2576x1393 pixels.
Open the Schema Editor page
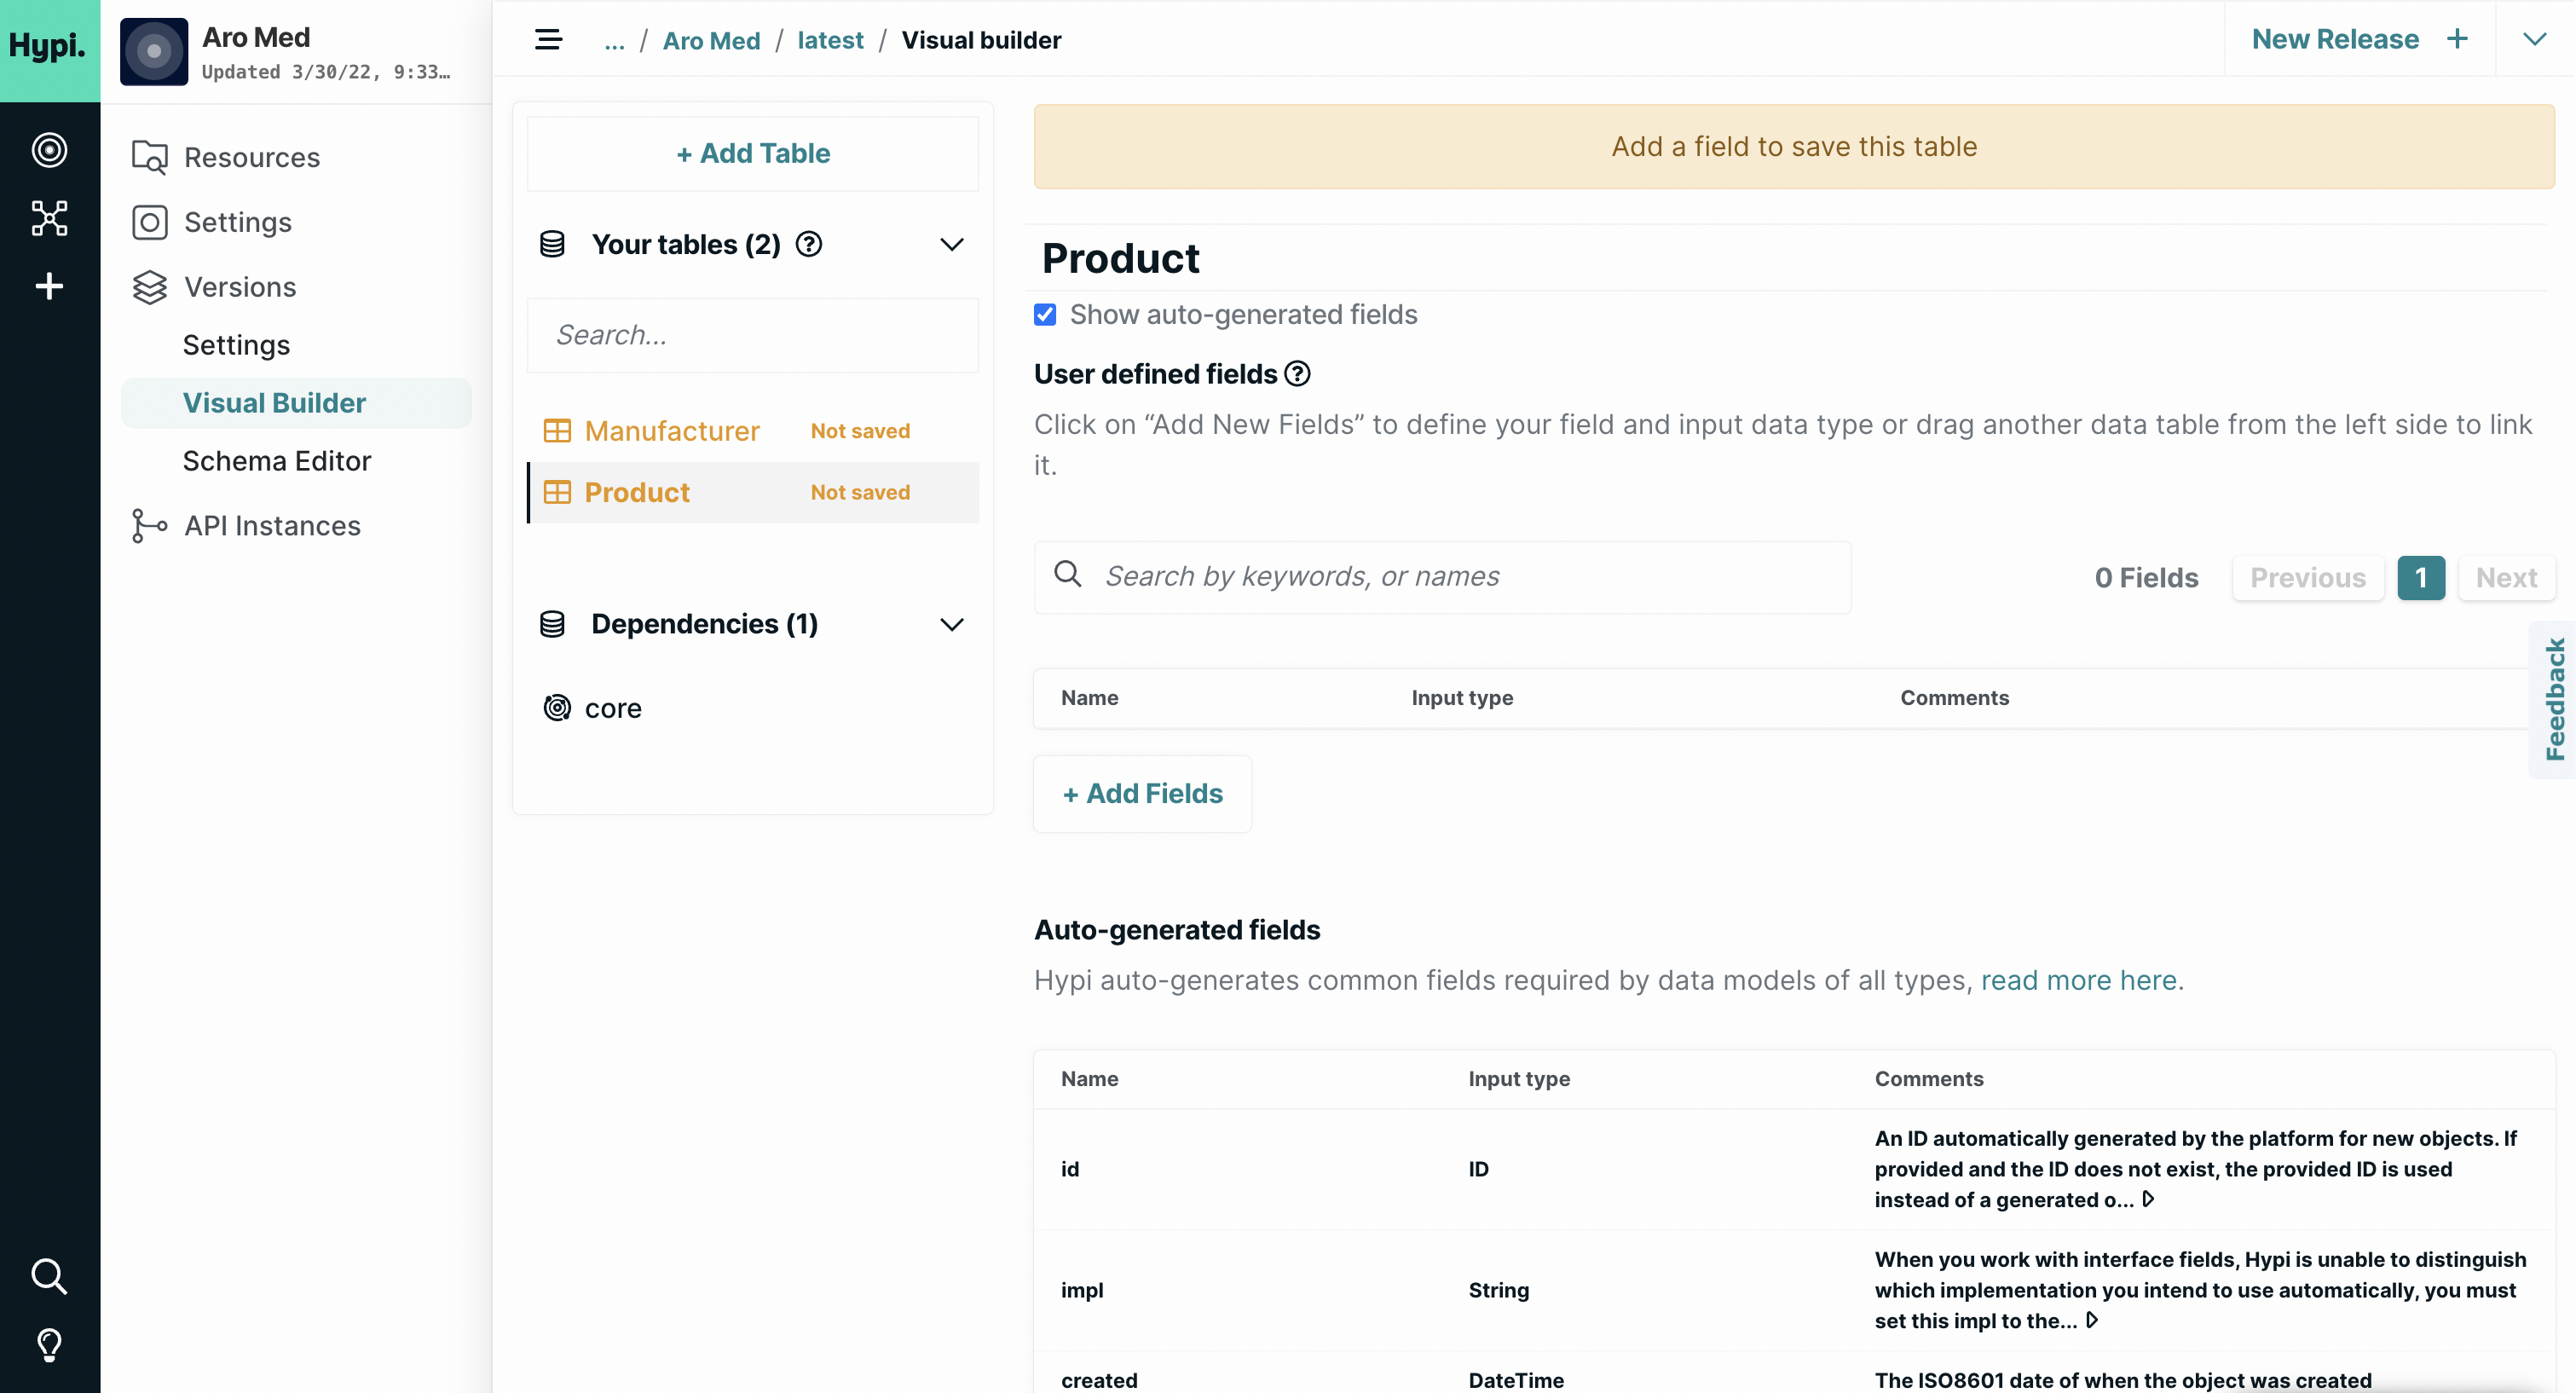277,461
